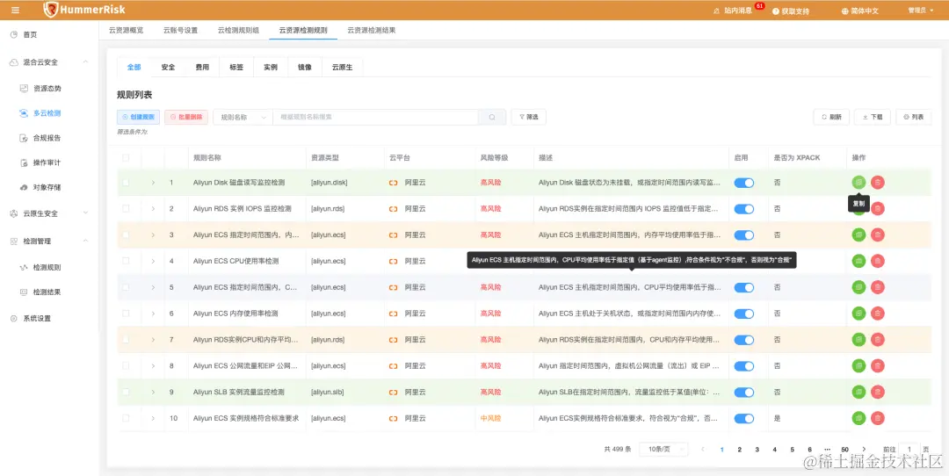Switch to 云账号设置 tab
The height and width of the screenshot is (476, 949).
tap(180, 30)
